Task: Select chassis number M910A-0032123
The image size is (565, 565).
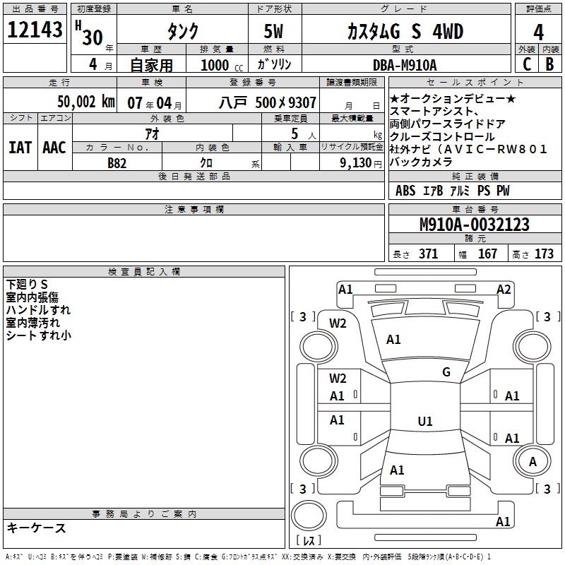Action: 474,225
